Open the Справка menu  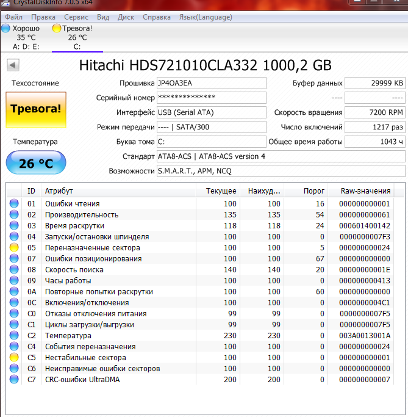(157, 17)
